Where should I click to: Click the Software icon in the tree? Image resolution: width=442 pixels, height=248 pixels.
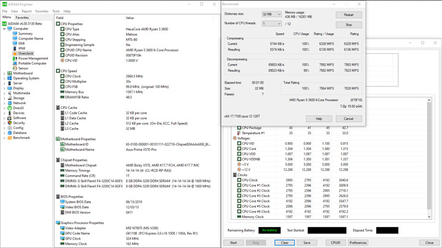(x=10, y=118)
